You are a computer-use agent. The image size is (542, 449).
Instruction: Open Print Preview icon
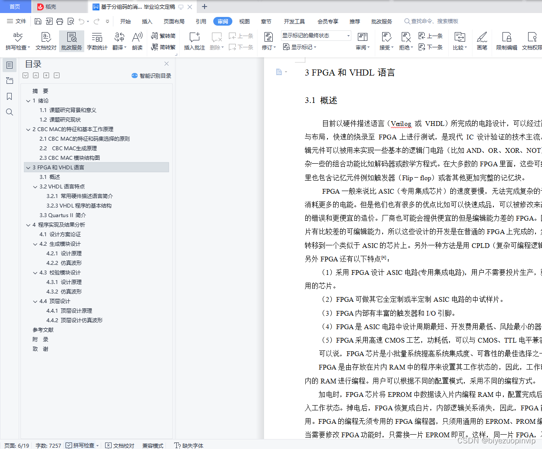click(x=70, y=21)
